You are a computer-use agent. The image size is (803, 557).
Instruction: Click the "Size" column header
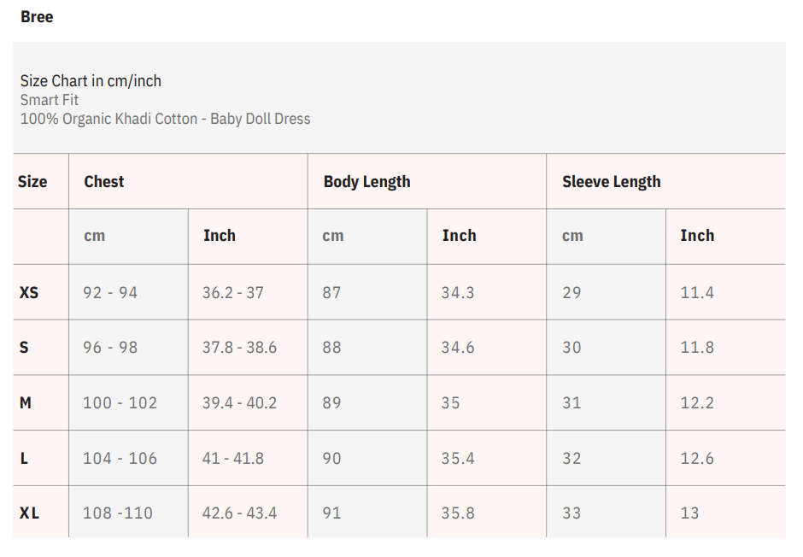tap(32, 182)
